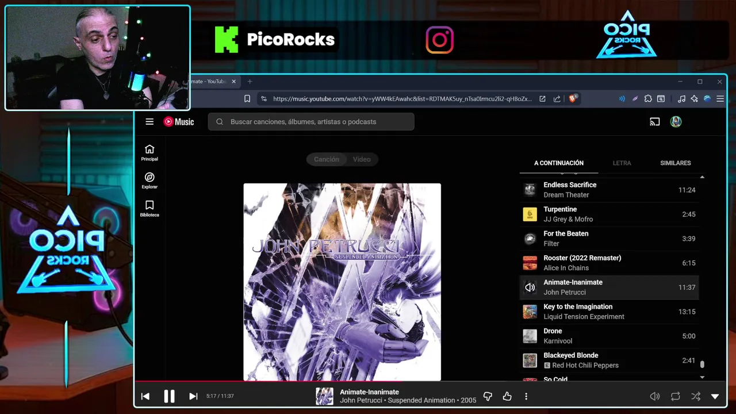Open the Explorar section
The width and height of the screenshot is (736, 414).
pos(149,181)
